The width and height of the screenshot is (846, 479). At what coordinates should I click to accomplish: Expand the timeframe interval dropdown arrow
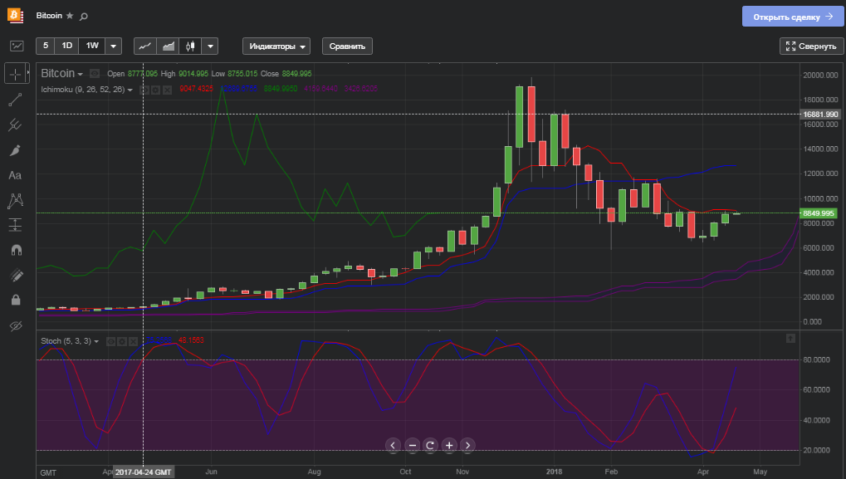(x=114, y=46)
